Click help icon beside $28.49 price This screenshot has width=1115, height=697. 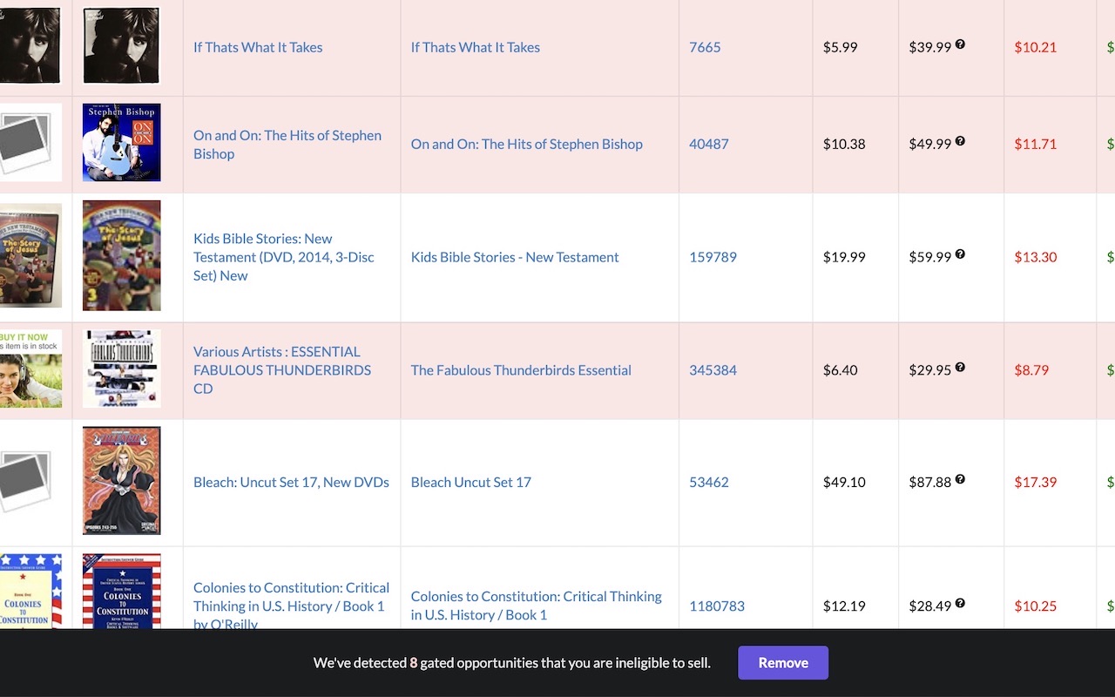click(x=960, y=603)
